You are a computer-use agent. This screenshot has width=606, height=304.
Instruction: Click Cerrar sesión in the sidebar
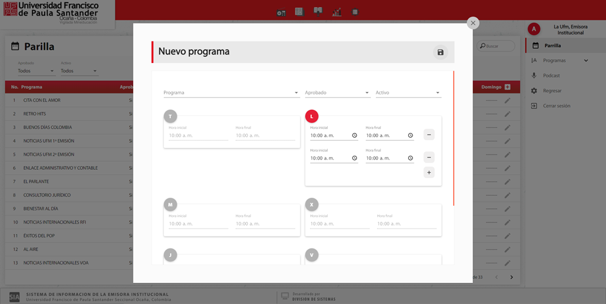557,106
